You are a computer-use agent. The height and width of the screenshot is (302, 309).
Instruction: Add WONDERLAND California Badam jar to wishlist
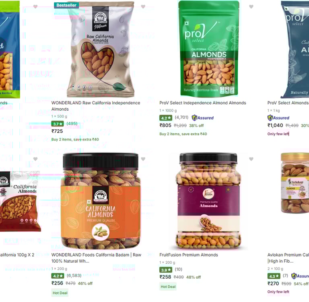coord(143,159)
